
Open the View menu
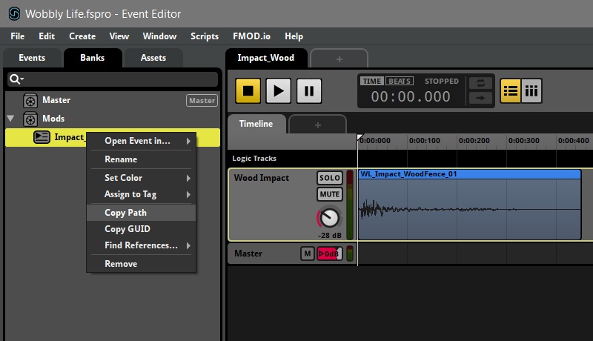click(119, 36)
